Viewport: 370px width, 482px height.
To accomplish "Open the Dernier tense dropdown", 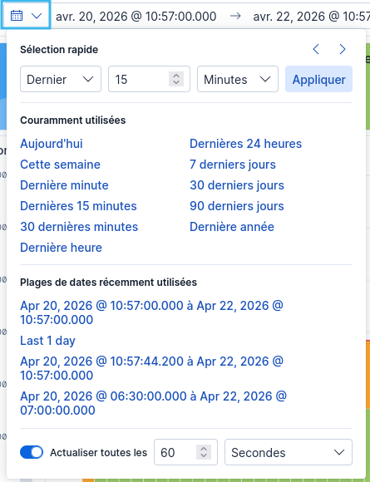I will click(61, 79).
